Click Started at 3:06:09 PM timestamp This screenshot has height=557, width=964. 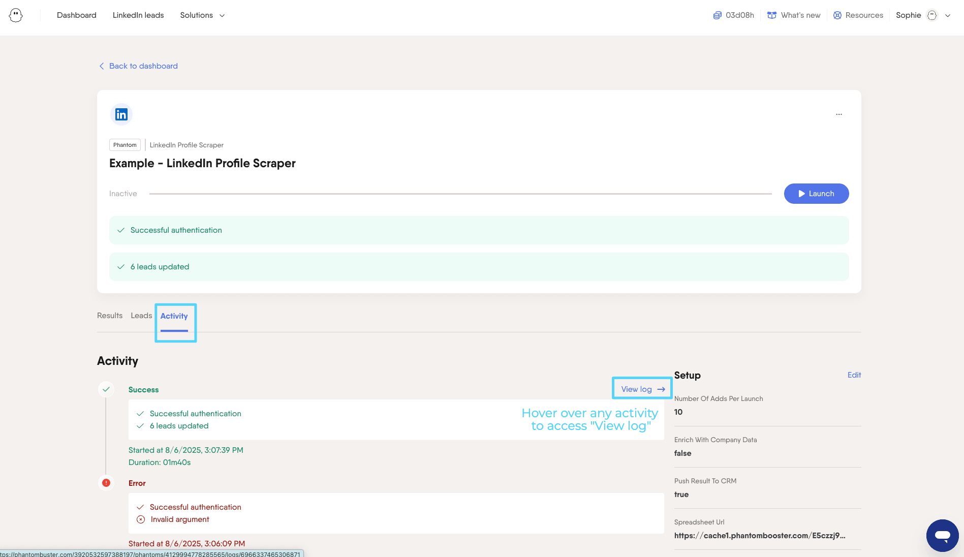(186, 544)
